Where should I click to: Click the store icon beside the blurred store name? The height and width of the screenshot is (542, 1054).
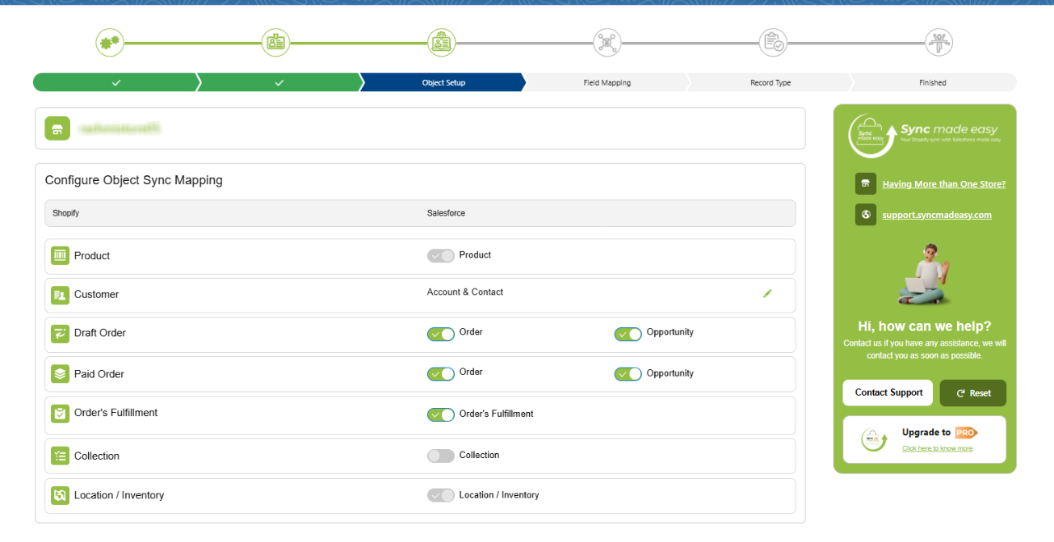57,128
